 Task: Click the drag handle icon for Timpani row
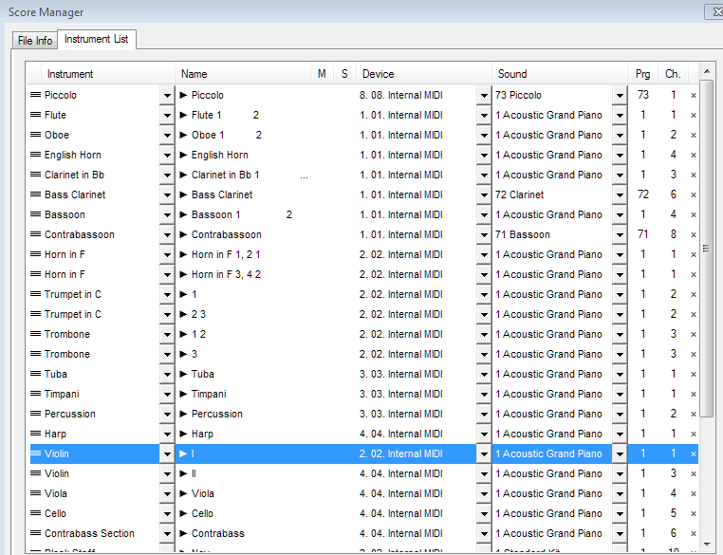coord(36,394)
